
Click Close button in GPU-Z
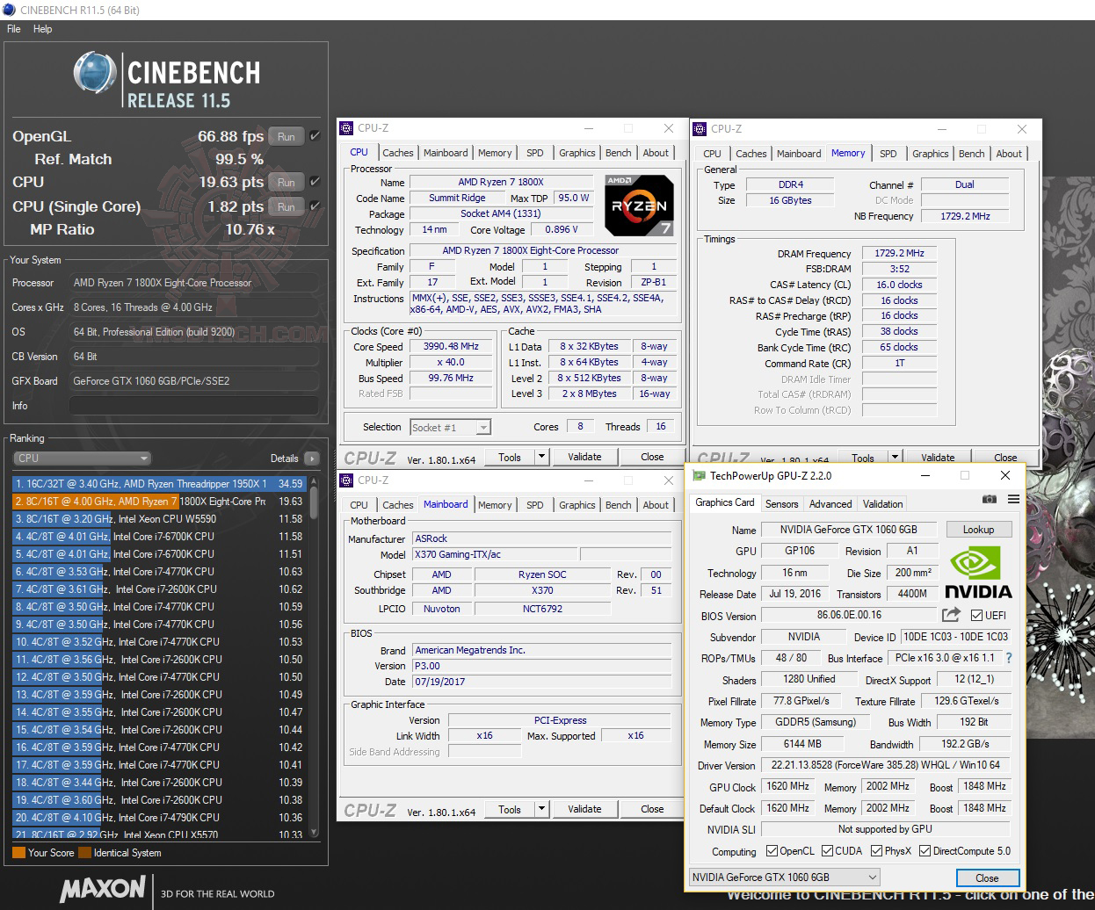987,878
